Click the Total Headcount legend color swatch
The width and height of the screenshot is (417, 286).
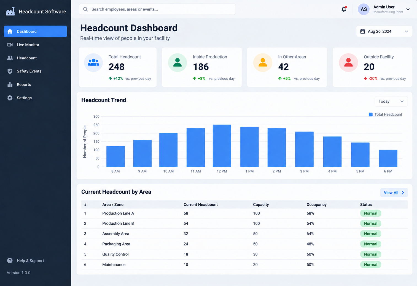coord(371,114)
